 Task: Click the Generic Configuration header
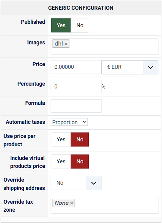(x=81, y=8)
